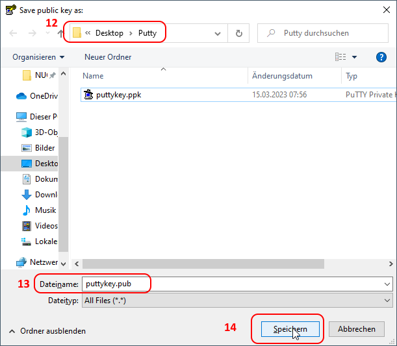Collapse folders with Ordner ausblenden
This screenshot has width=397, height=346.
click(x=47, y=331)
